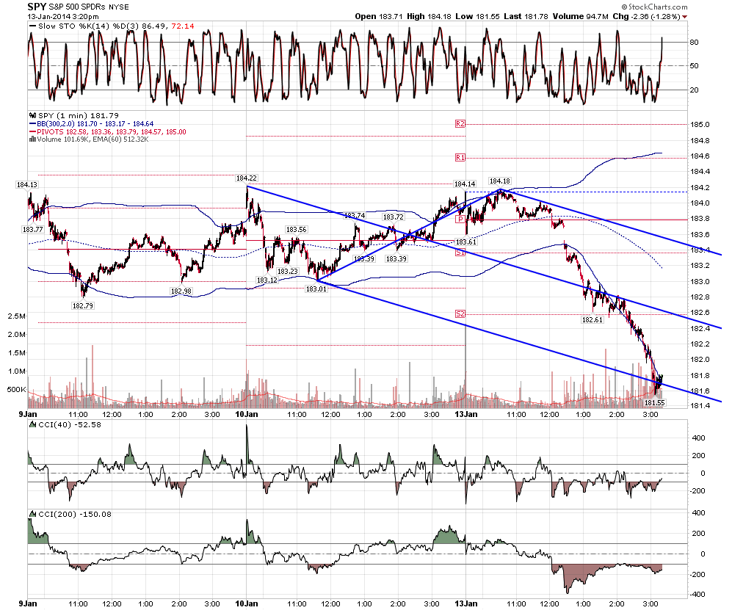The width and height of the screenshot is (732, 613).
Task: Click the S&P 500 SPDRs NYSE name
Action: pyautogui.click(x=89, y=7)
